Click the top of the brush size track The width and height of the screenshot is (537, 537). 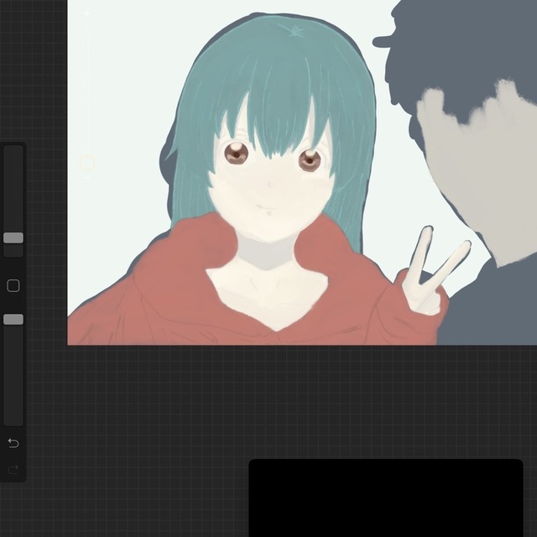click(x=13, y=153)
